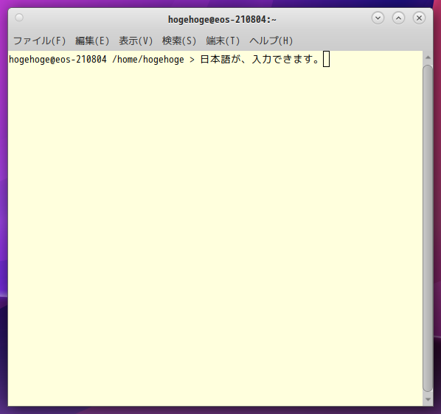
Task: Click the round window menu button in title bar
Action: coord(19,18)
